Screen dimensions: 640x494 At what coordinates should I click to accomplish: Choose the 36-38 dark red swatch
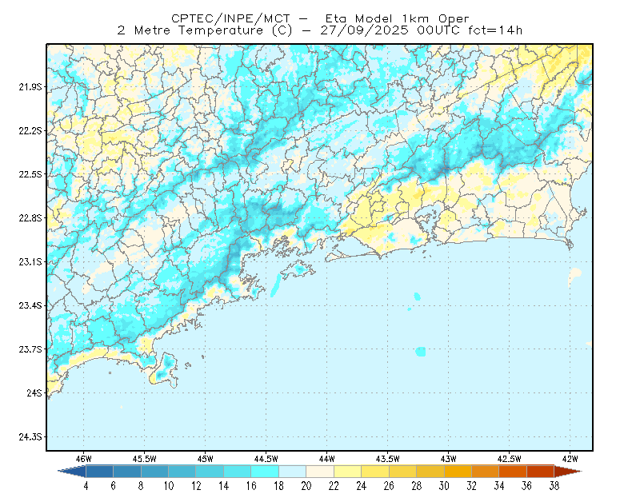pyautogui.click(x=540, y=471)
